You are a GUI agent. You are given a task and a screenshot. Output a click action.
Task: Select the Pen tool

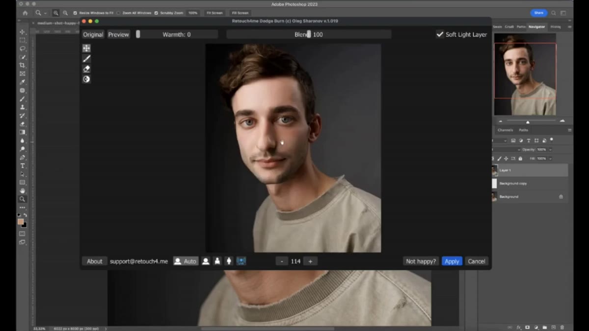22,158
